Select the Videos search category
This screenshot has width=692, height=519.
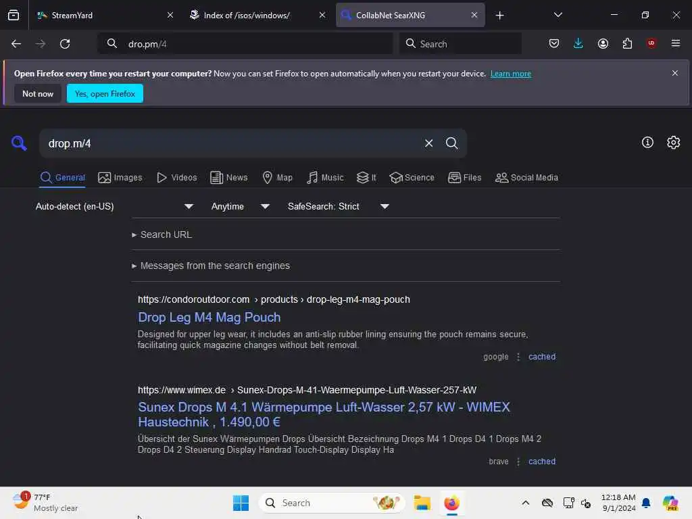(x=176, y=178)
